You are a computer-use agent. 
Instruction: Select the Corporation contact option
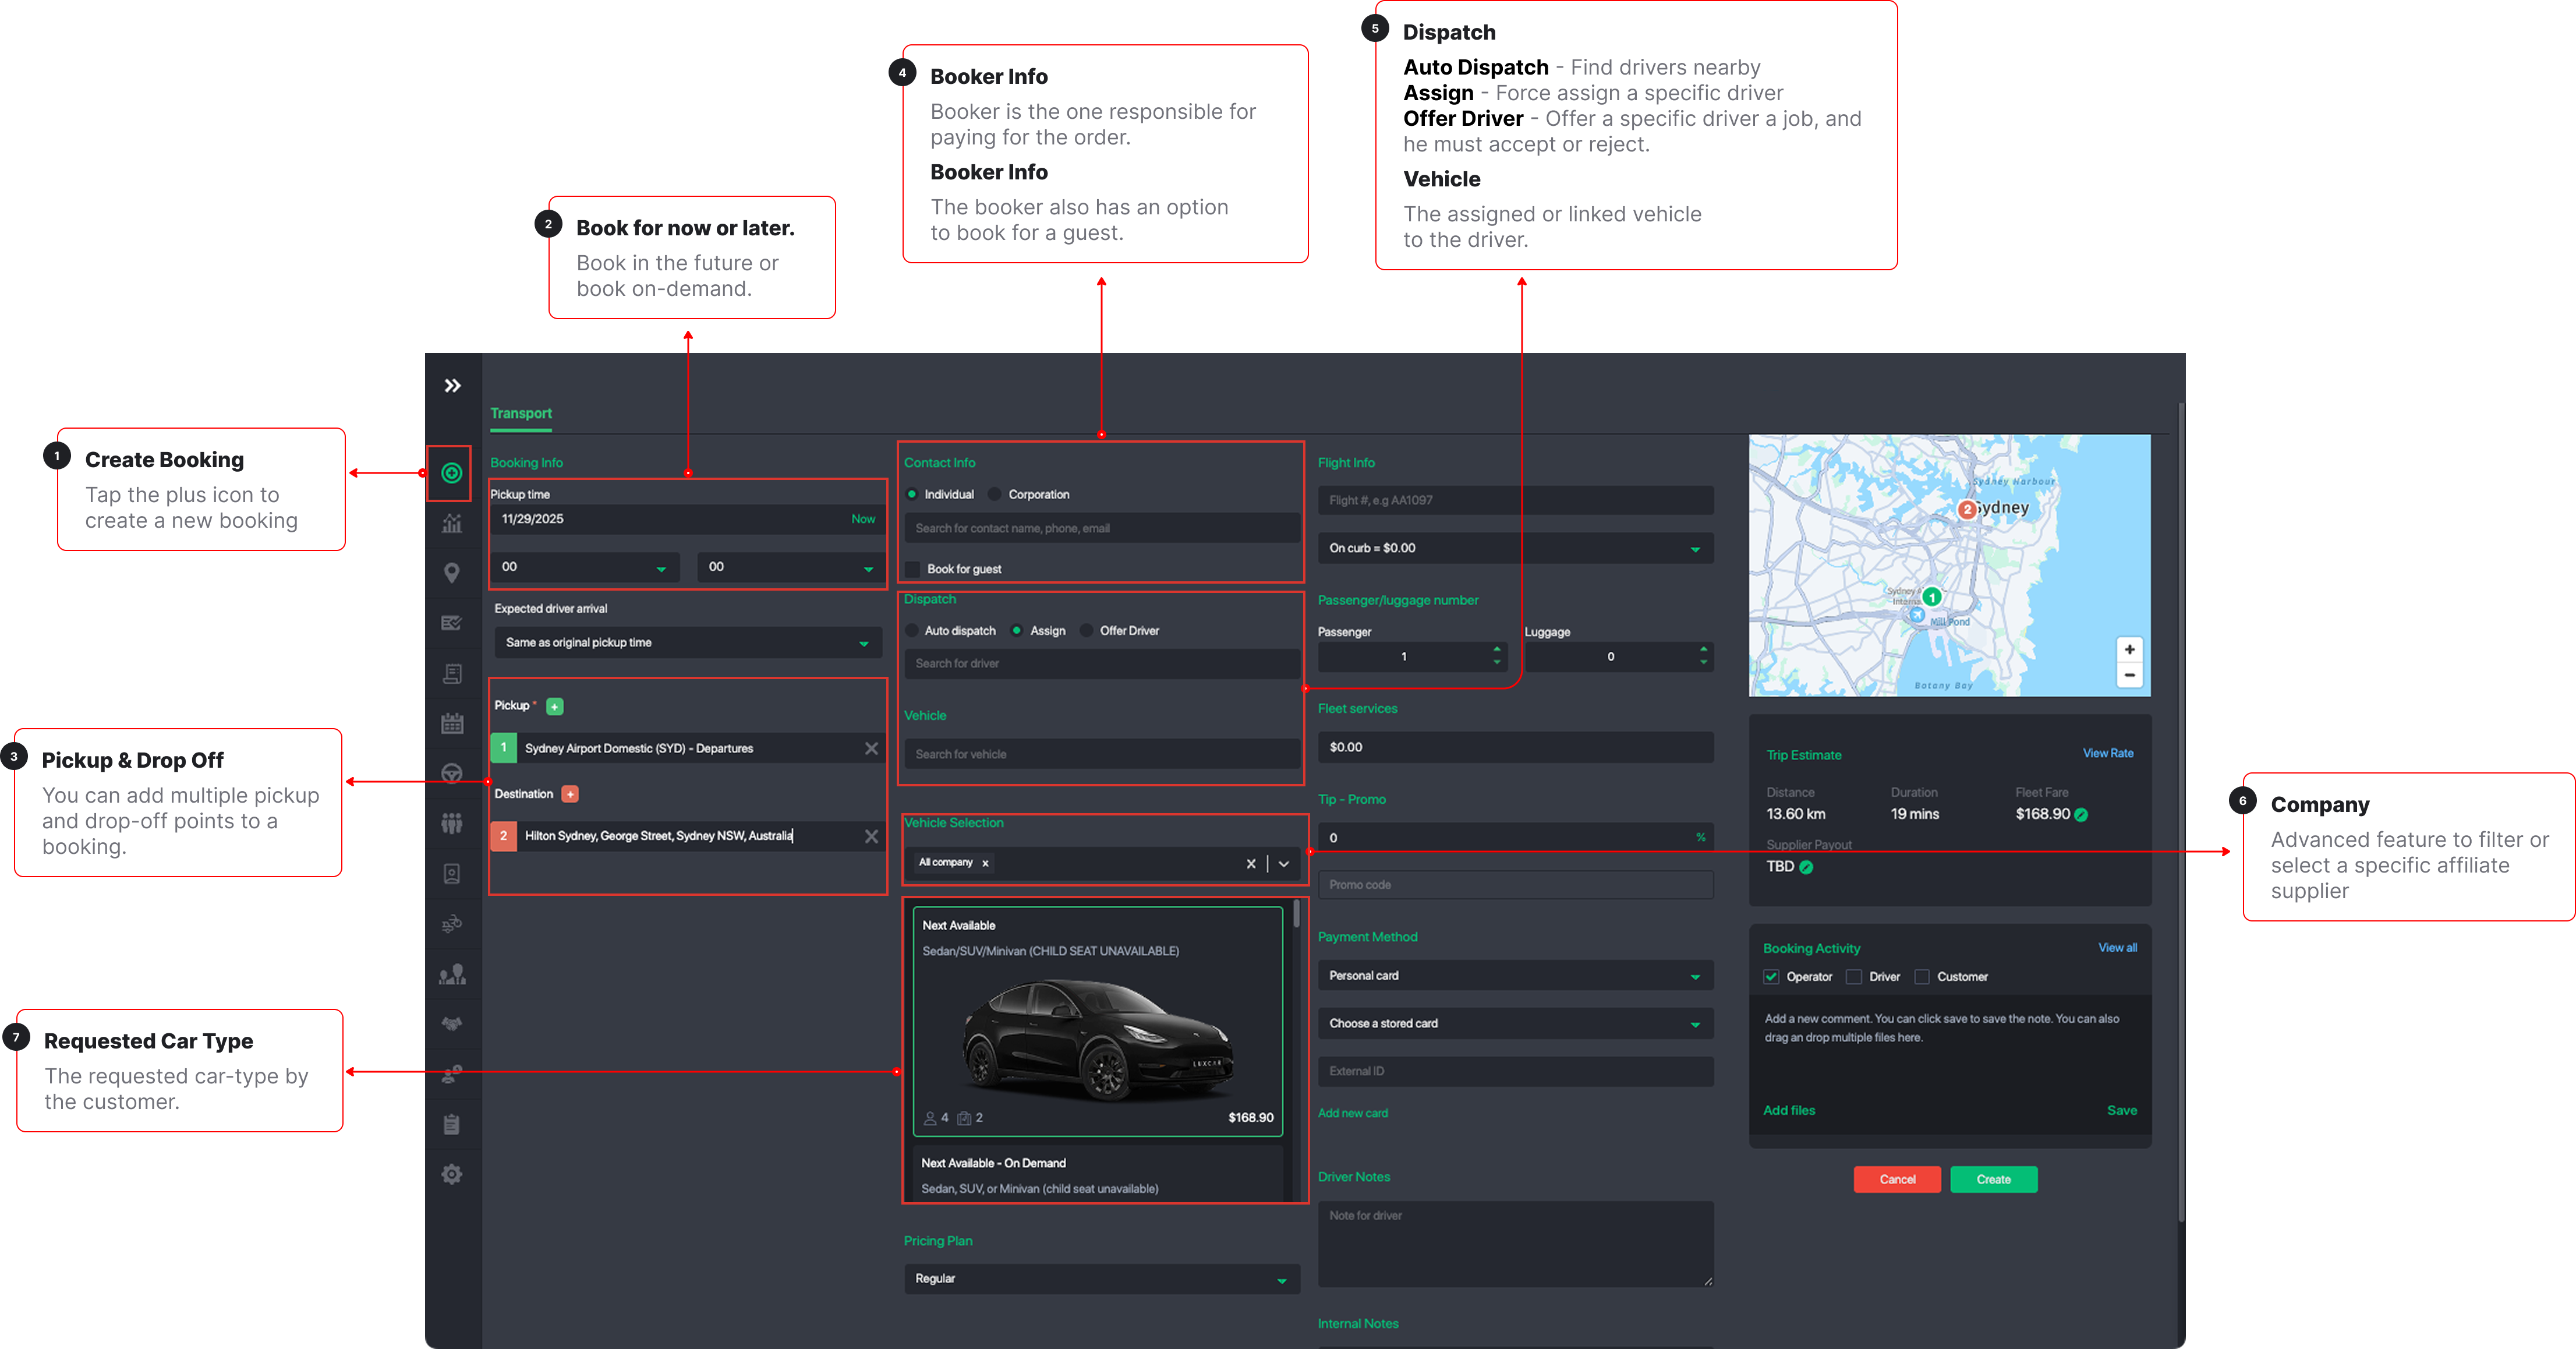[995, 494]
